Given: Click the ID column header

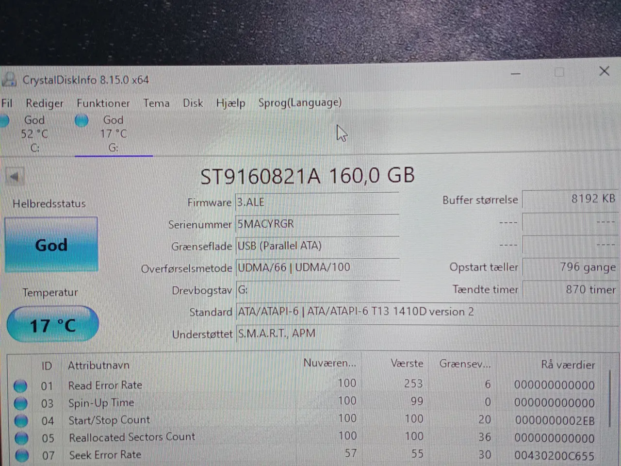Looking at the screenshot, I should pyautogui.click(x=47, y=366).
